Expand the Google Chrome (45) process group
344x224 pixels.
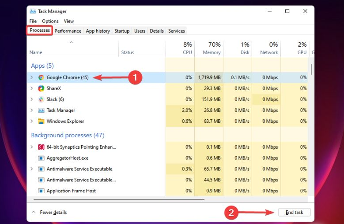[x=32, y=77]
